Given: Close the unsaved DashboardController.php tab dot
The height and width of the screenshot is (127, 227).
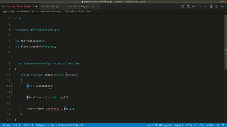Looking at the screenshot, I should point(36,6).
